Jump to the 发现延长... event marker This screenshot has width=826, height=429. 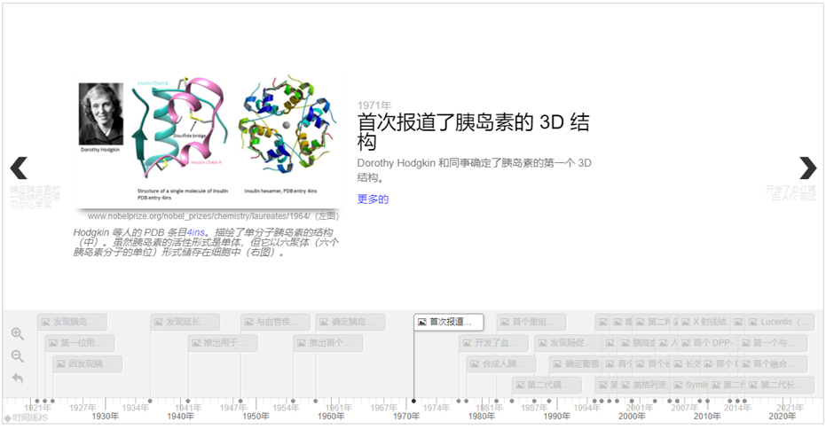185,322
